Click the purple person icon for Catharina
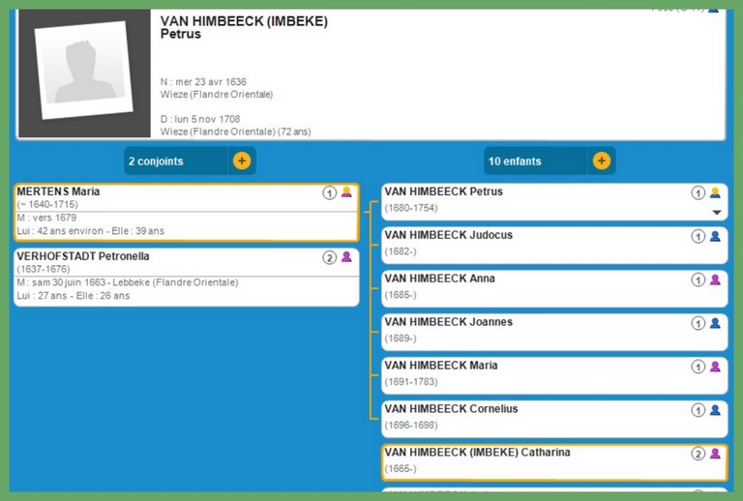This screenshot has height=501, width=743. coord(715,454)
